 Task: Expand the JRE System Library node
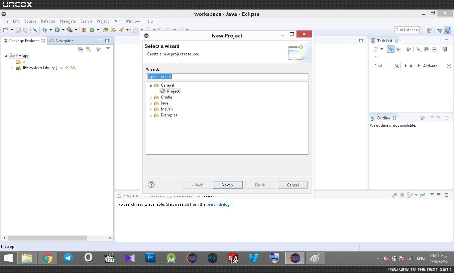pos(12,68)
